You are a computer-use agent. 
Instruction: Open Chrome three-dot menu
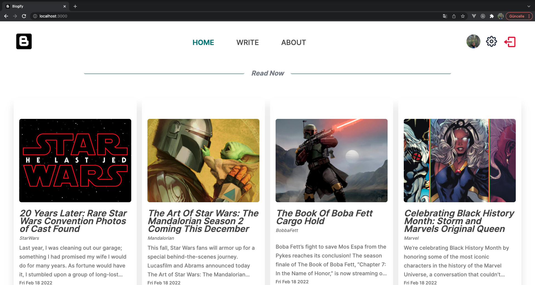[x=529, y=16]
